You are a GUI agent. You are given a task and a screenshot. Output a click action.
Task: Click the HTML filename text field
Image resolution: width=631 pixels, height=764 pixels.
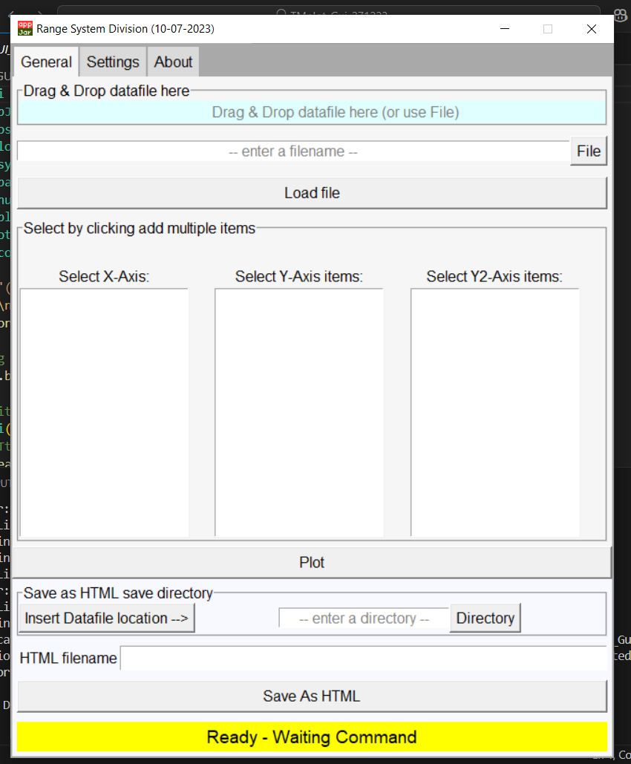point(363,658)
